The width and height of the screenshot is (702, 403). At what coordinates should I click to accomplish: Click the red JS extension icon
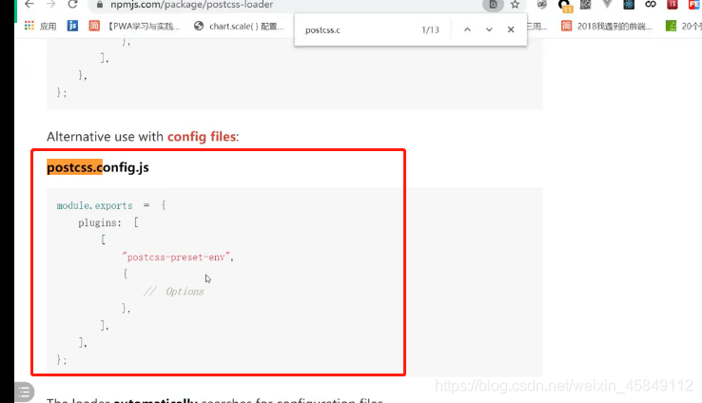(x=672, y=5)
